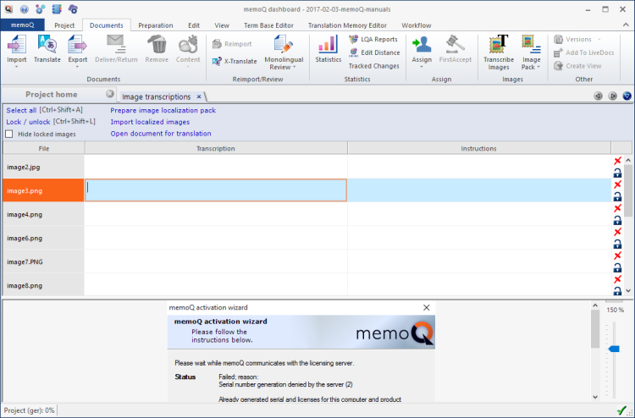The width and height of the screenshot is (635, 418).
Task: Click the image zoom slider handle
Action: point(614,348)
